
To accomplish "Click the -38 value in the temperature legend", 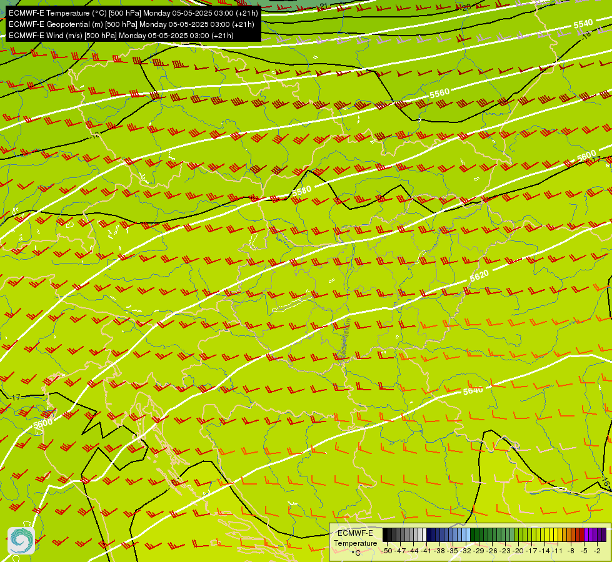I will [x=439, y=551].
